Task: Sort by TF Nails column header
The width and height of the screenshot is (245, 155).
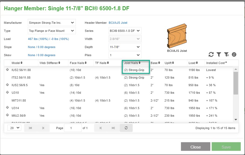Action: coord(102,63)
